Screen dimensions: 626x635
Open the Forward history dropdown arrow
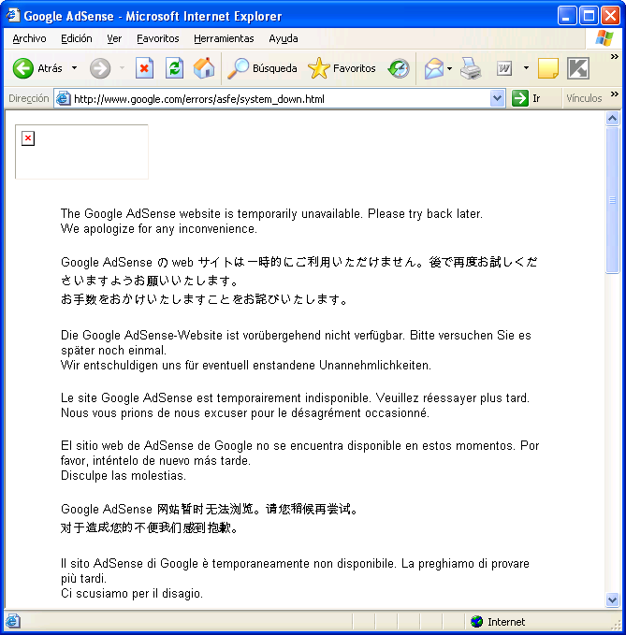click(122, 68)
